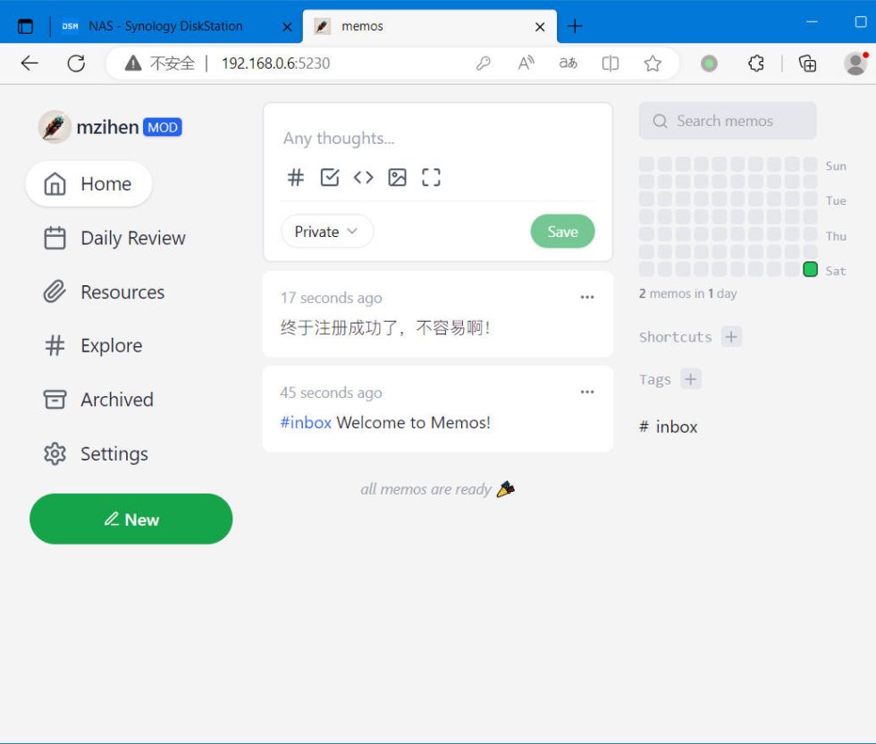Open options menu for the welcome memo
Viewport: 876px width, 744px height.
pyautogui.click(x=587, y=392)
